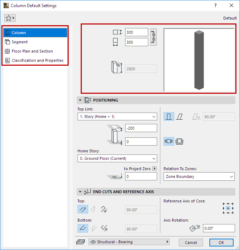The width and height of the screenshot is (240, 250).
Task: Select center Reference Axis of Core anchor
Action: click(x=228, y=208)
